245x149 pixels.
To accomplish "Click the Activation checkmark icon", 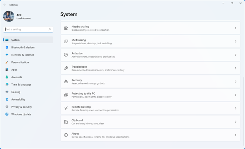I will (x=66, y=55).
